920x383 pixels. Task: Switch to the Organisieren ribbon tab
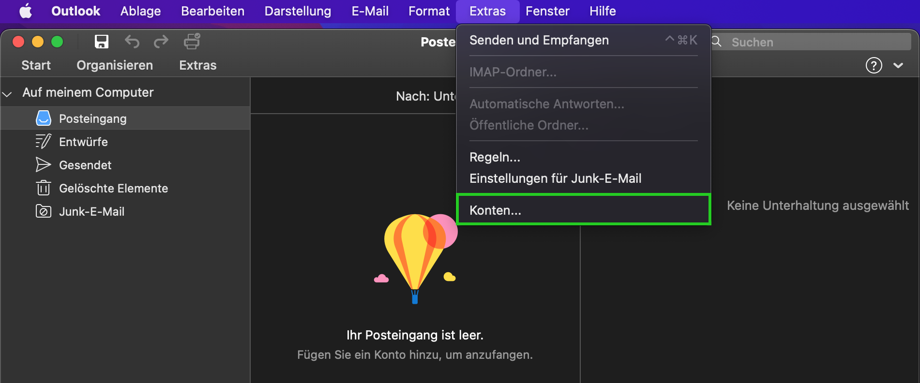[115, 65]
